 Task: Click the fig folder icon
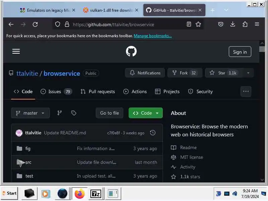pyautogui.click(x=19, y=148)
